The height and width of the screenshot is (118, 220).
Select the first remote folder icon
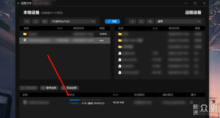click(120, 34)
